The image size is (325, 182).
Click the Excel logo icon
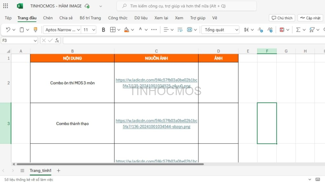(x=20, y=6)
